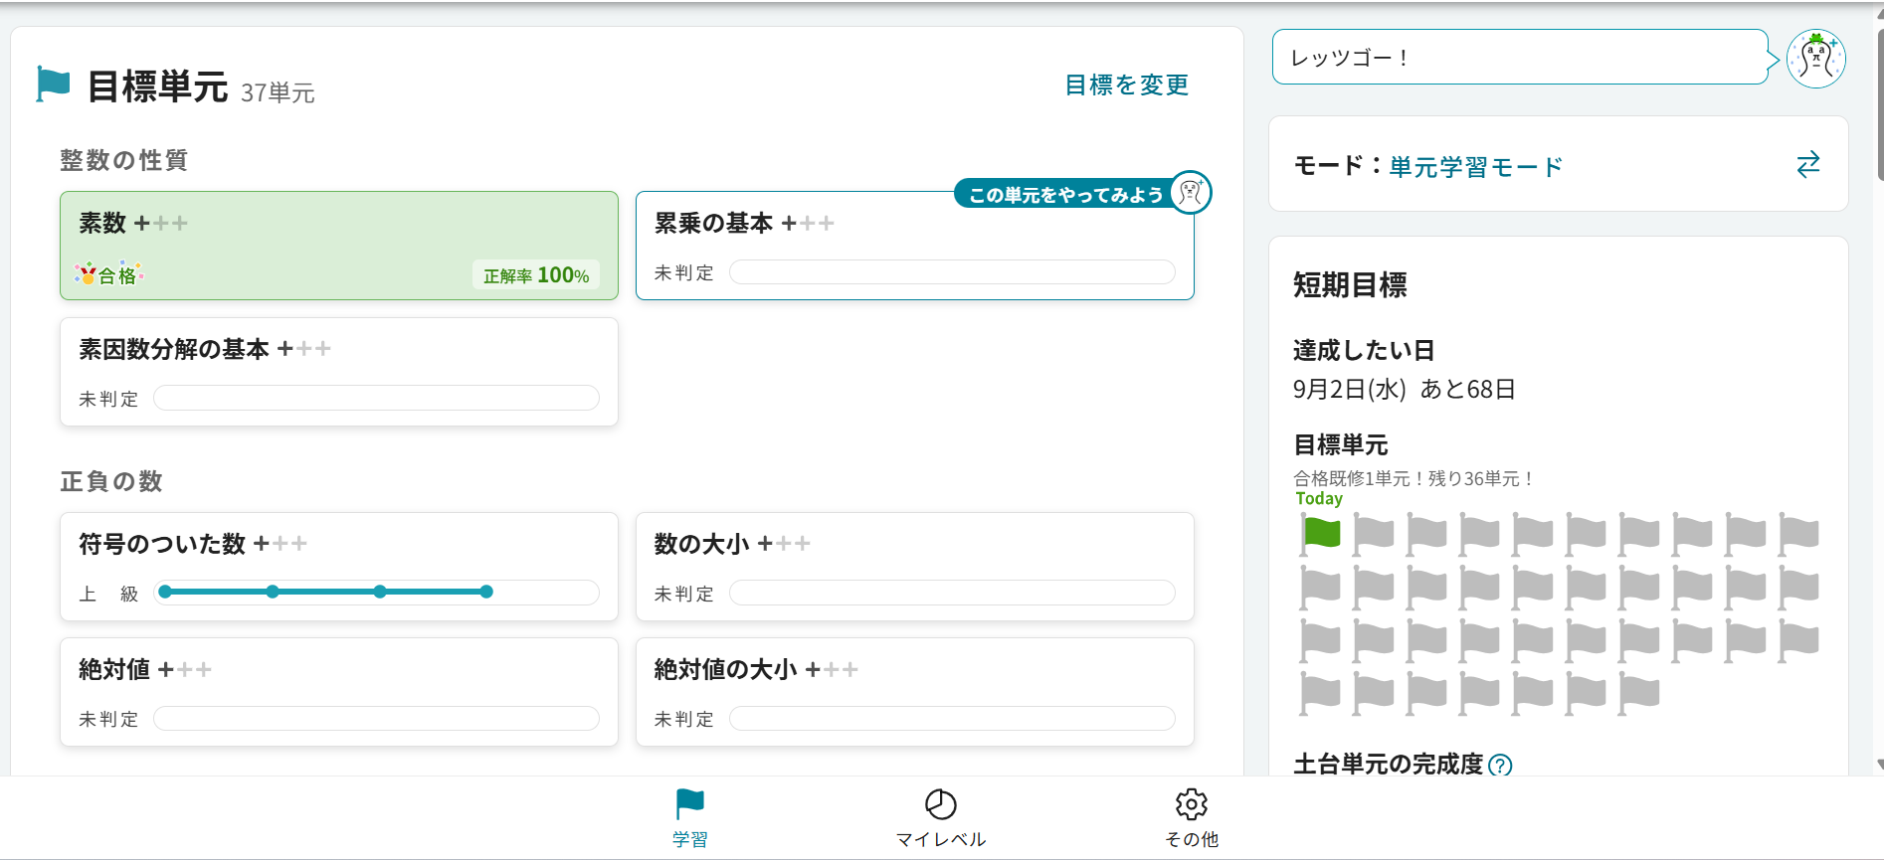Open the 学習 tab
Screen dimensions: 1884x860
[689, 818]
